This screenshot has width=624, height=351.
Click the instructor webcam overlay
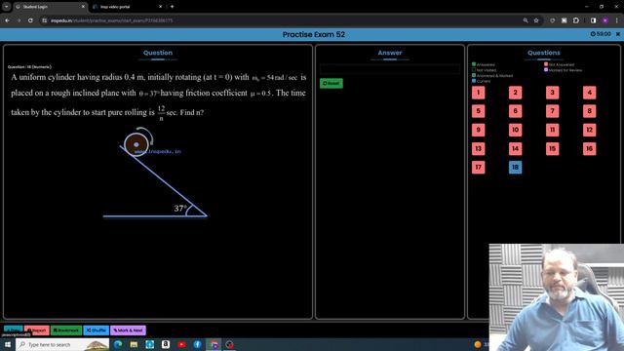tap(557, 297)
